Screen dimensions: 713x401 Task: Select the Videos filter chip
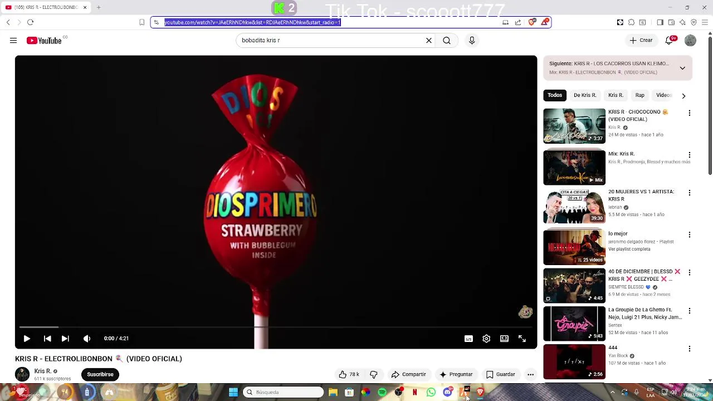(x=664, y=95)
